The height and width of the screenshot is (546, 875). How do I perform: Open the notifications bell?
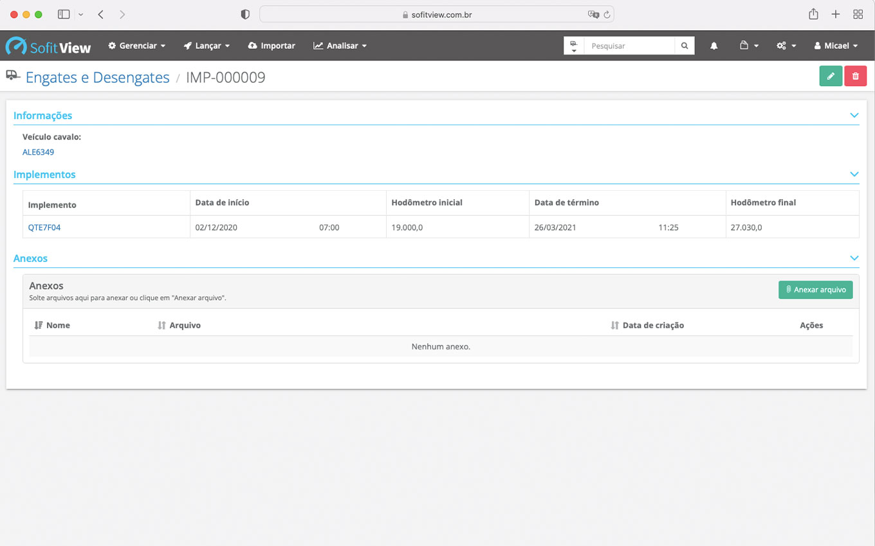point(714,46)
